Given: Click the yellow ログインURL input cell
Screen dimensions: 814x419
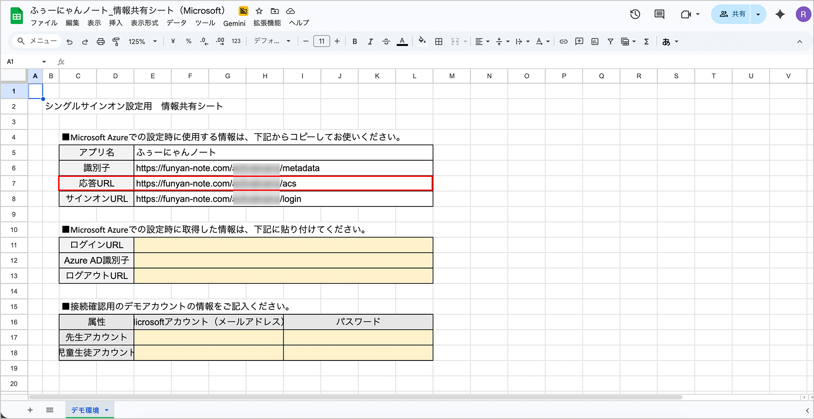Looking at the screenshot, I should 283,245.
